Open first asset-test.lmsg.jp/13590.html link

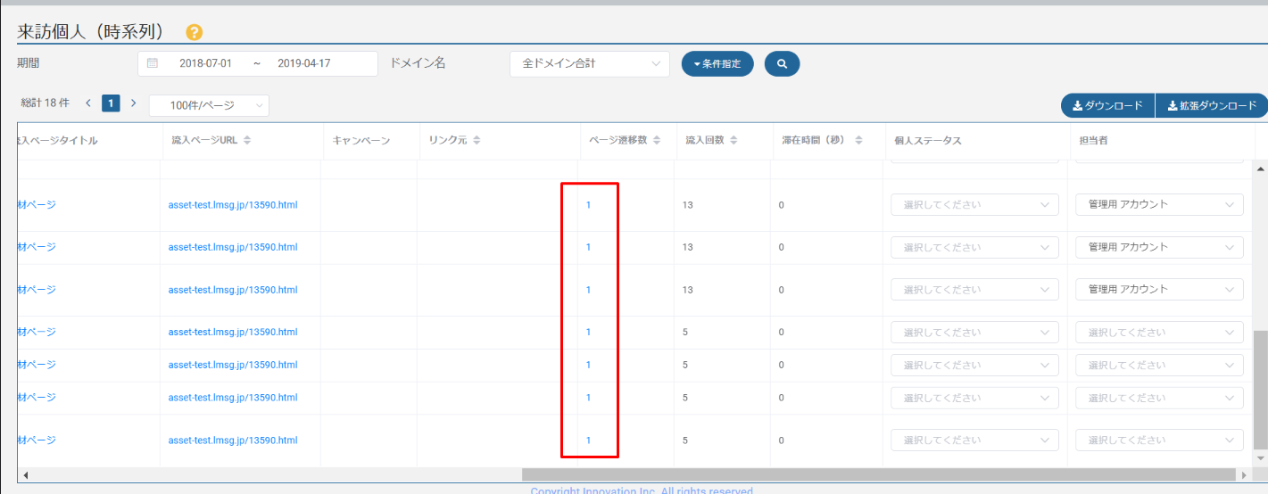pos(232,205)
